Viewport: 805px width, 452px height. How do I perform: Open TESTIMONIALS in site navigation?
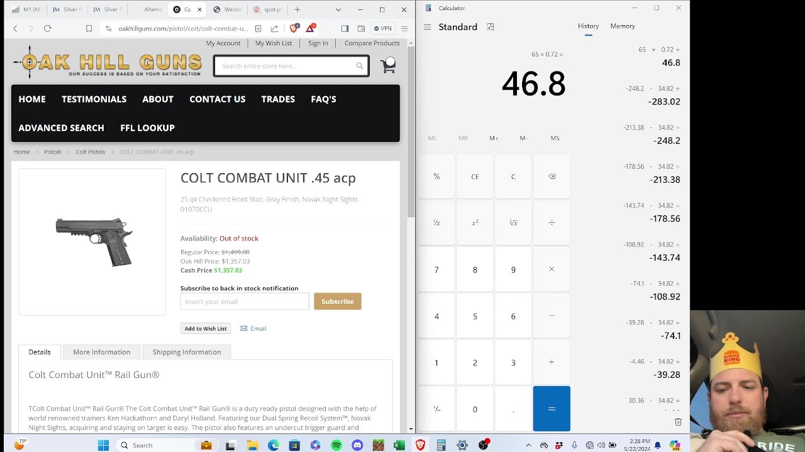[x=94, y=99]
